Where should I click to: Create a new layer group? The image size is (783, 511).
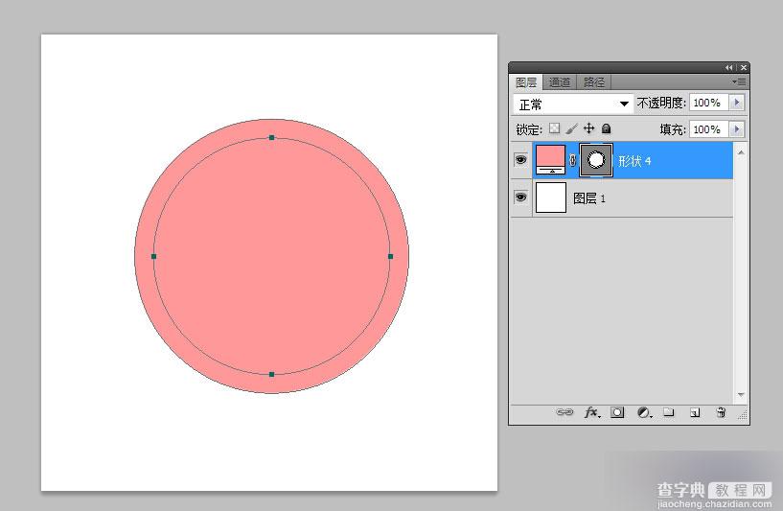point(669,412)
